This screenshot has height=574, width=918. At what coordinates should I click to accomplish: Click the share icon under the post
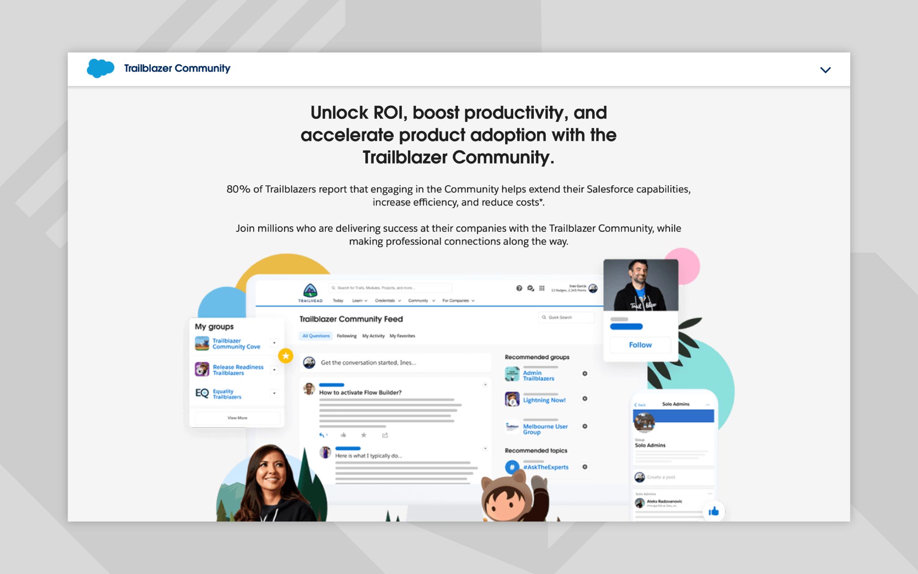click(x=385, y=435)
